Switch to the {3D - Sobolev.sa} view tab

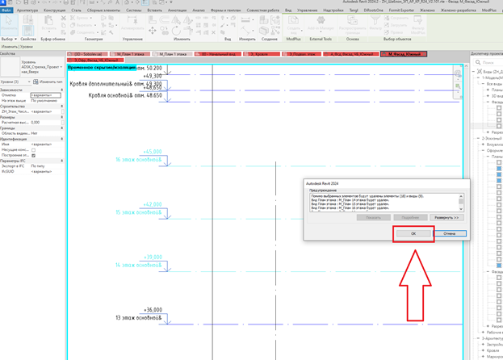(87, 54)
